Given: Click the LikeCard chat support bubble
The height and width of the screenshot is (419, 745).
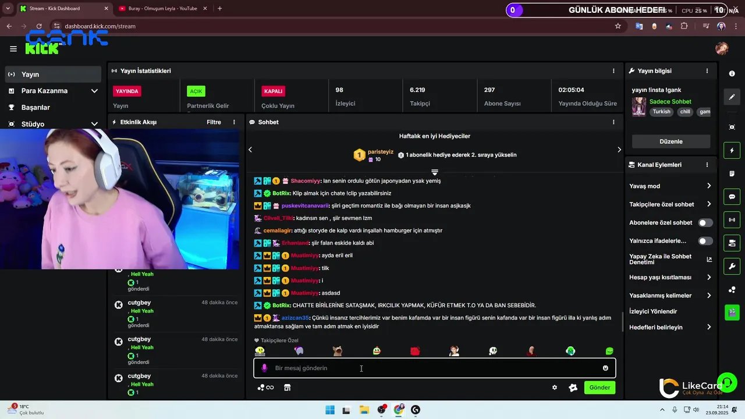Looking at the screenshot, I should (x=727, y=382).
